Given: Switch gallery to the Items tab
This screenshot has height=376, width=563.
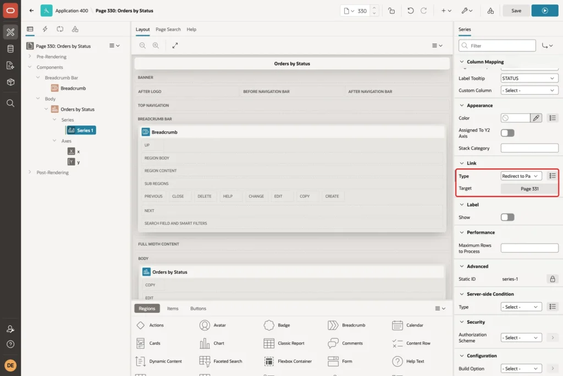Looking at the screenshot, I should (173, 308).
